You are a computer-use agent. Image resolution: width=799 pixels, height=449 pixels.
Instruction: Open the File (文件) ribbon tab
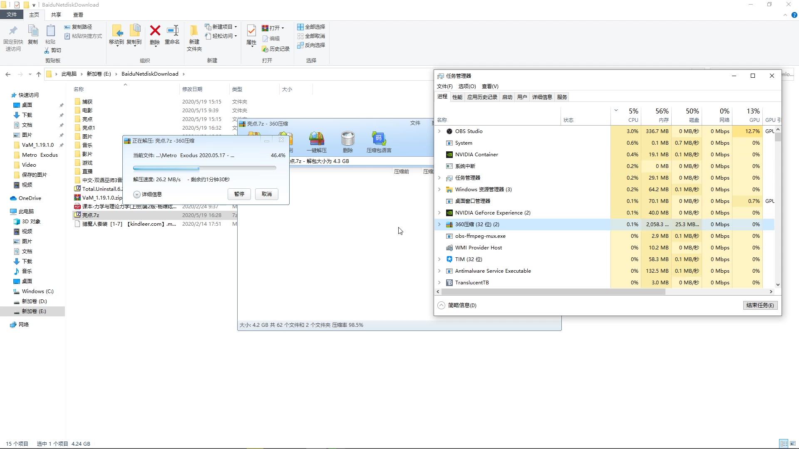tap(12, 15)
